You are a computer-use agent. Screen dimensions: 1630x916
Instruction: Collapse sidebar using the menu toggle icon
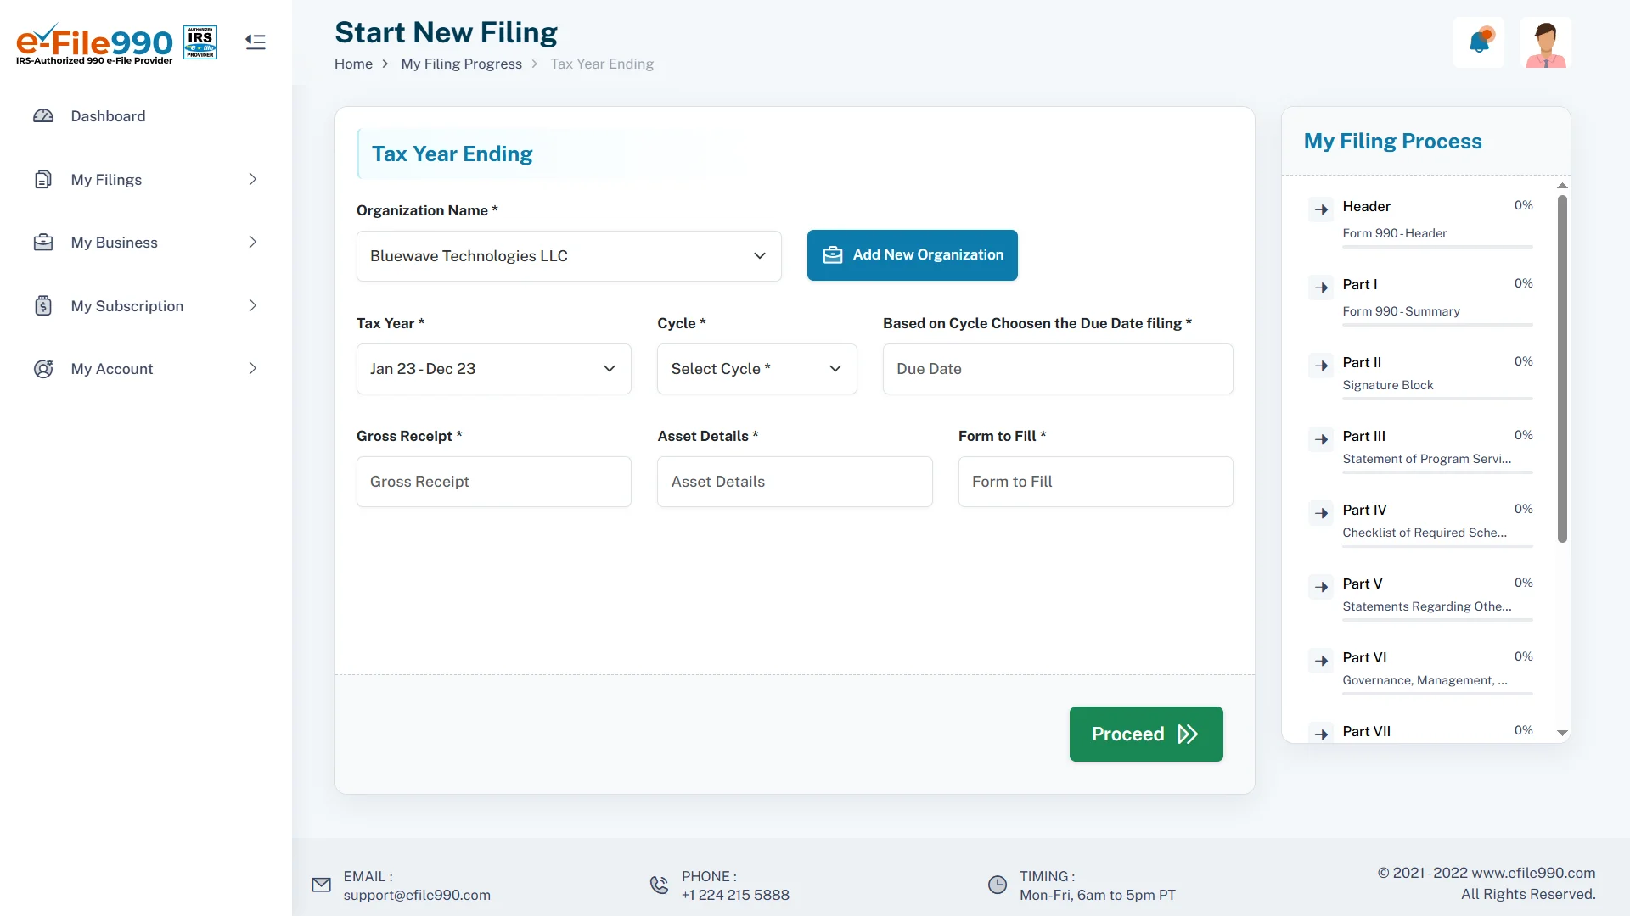(256, 42)
